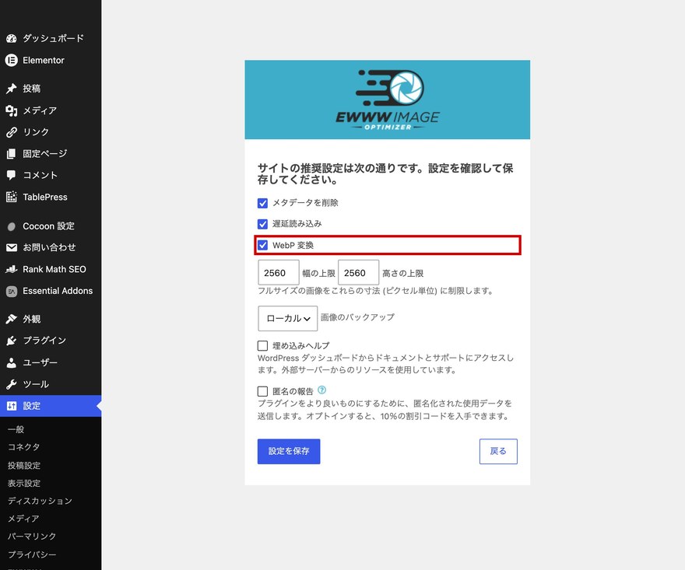The width and height of the screenshot is (685, 570).
Task: Select the 投稿 pushpin icon
Action: click(x=12, y=88)
